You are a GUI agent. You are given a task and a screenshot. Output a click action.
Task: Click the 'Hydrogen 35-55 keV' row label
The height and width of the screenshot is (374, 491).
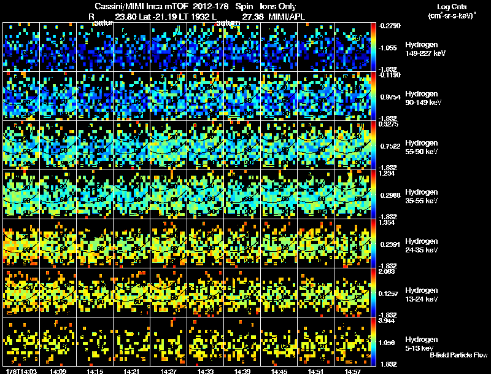(x=422, y=197)
